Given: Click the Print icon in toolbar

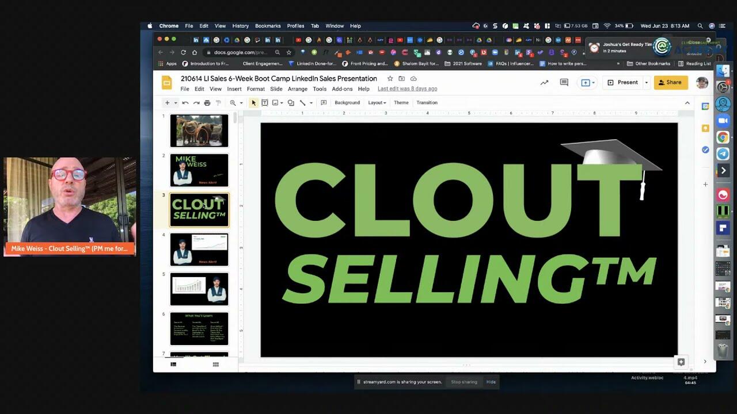Looking at the screenshot, I should click(x=207, y=103).
